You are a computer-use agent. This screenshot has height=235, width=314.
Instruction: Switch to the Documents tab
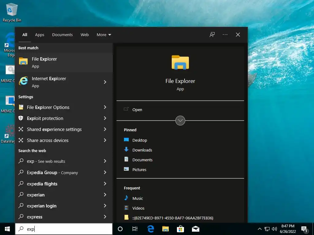pos(62,35)
